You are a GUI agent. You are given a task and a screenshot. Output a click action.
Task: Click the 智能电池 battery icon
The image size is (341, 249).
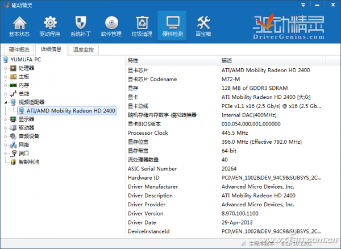point(13,162)
